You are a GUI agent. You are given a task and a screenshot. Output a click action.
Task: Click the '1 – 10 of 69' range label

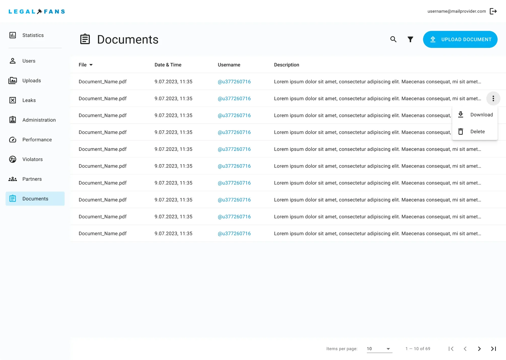click(418, 349)
